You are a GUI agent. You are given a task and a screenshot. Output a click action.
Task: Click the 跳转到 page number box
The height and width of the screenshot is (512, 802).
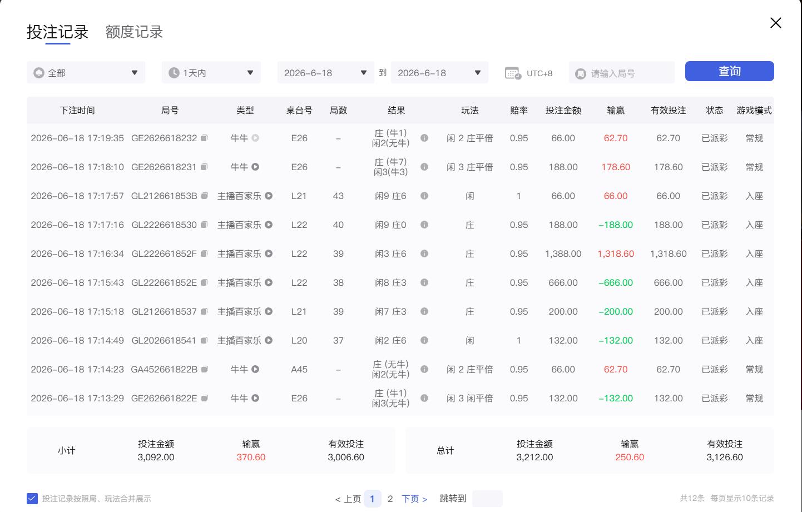[x=487, y=499]
